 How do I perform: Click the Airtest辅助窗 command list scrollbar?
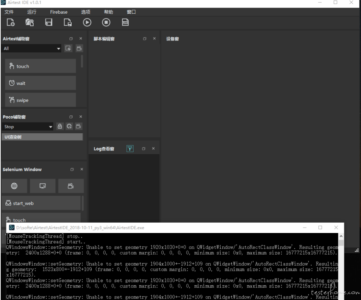click(x=82, y=61)
